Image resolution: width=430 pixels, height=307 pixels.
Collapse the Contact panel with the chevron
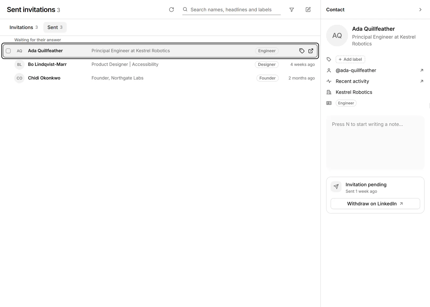pos(420,10)
